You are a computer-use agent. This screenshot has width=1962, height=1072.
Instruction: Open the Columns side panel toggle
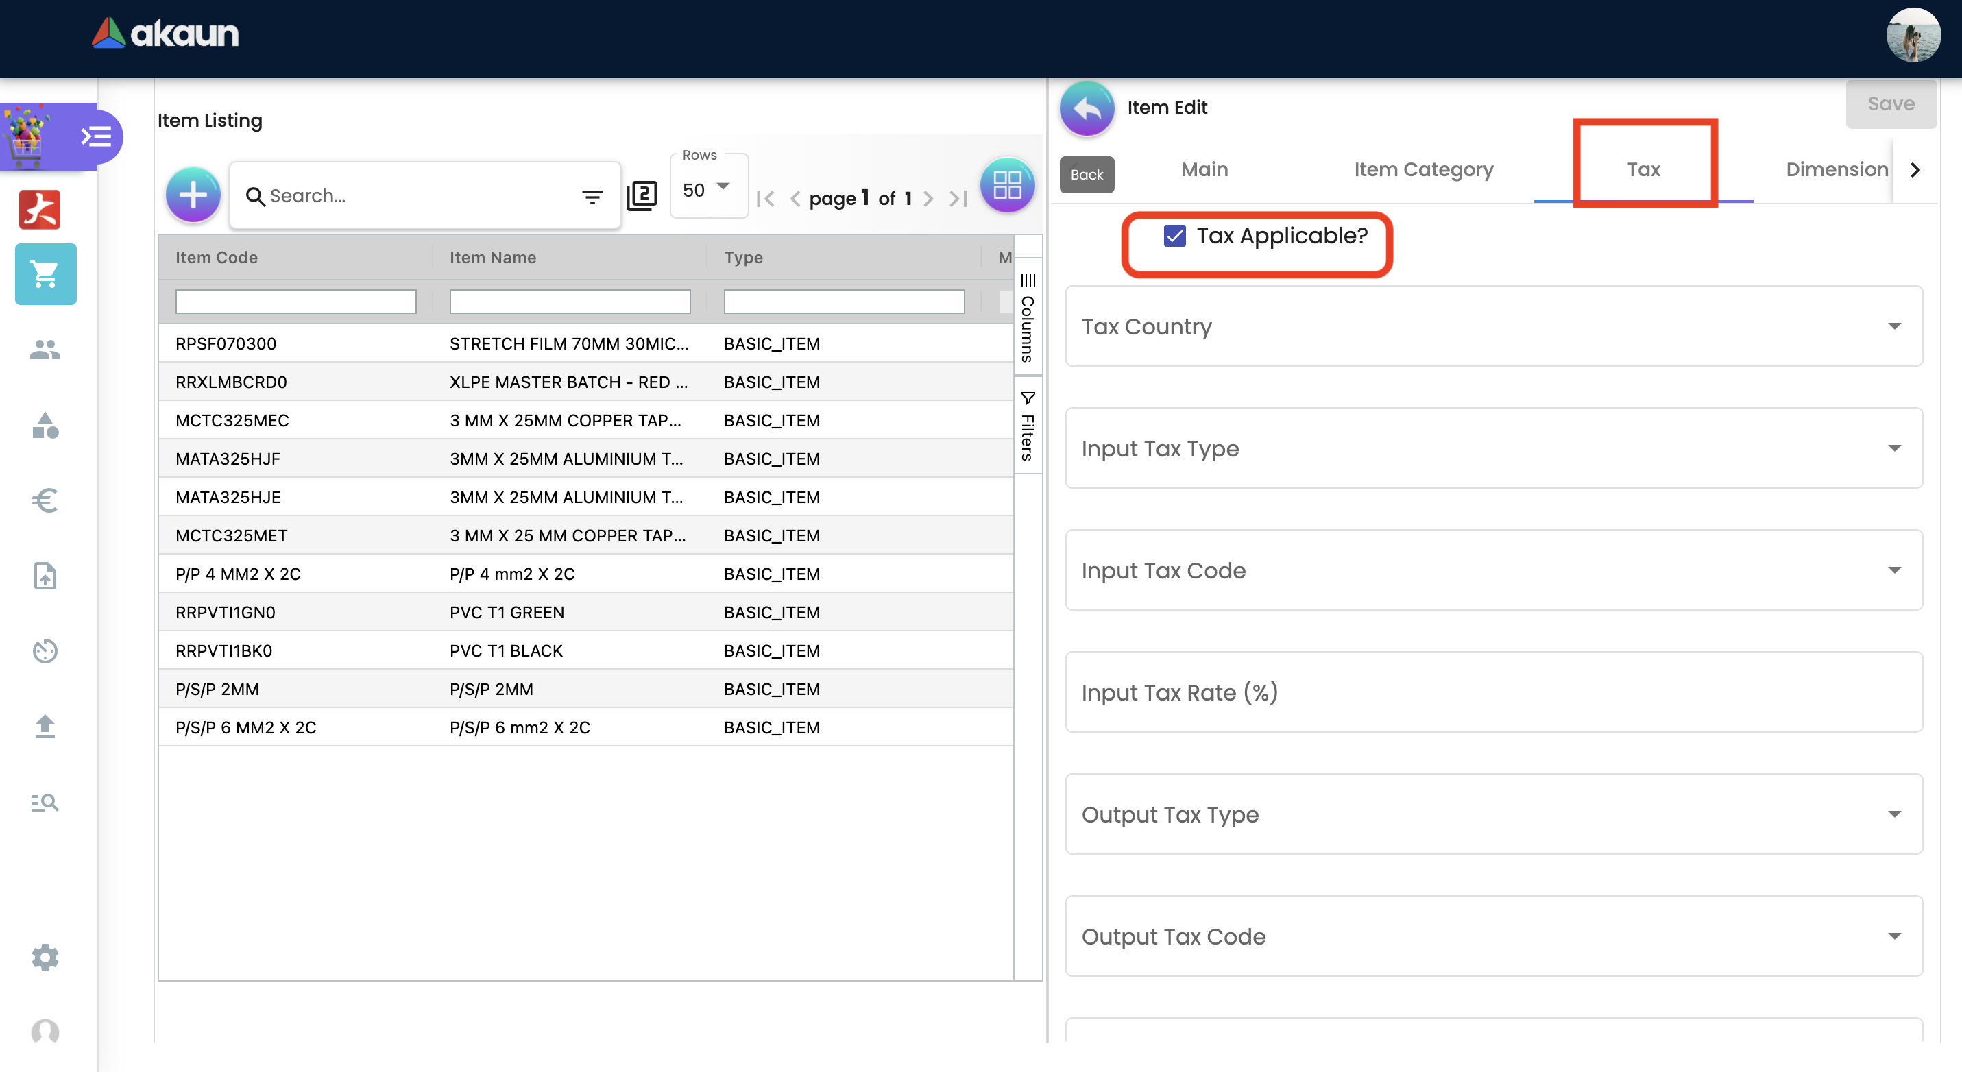coord(1028,318)
